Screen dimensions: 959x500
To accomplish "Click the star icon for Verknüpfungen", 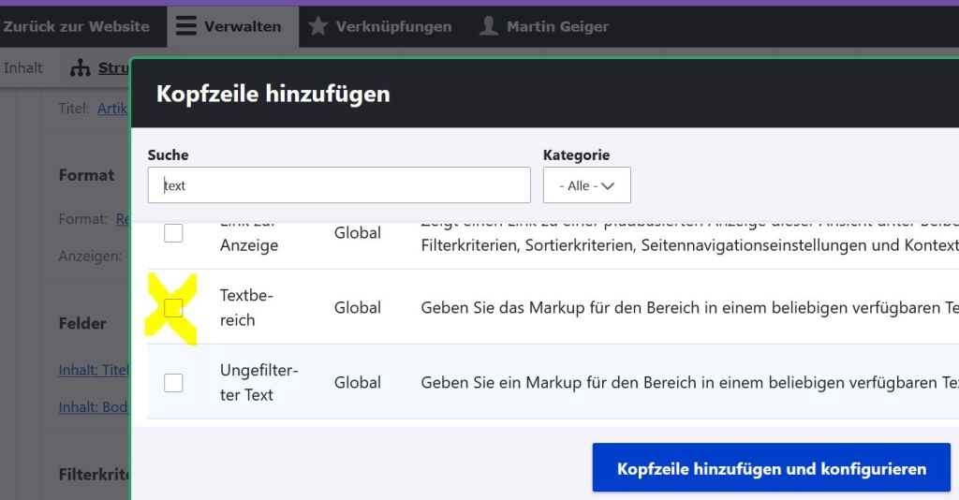I will pyautogui.click(x=318, y=26).
